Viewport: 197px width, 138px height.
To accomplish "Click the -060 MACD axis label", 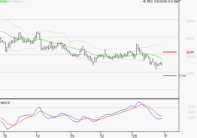I will pos(191,118).
